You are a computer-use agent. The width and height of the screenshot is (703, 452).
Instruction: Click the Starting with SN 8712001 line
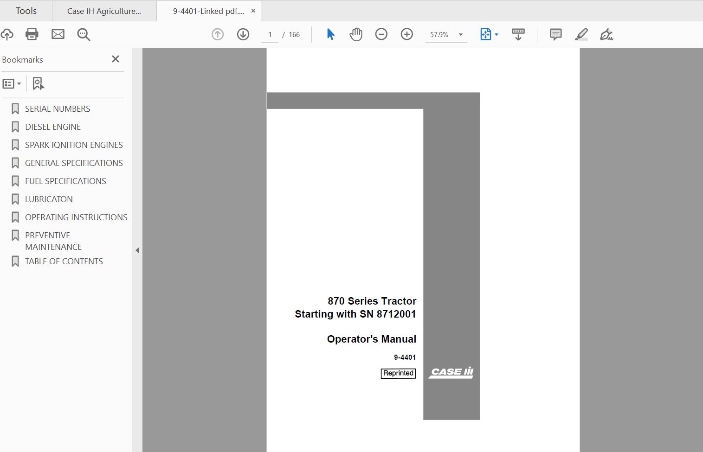point(355,314)
